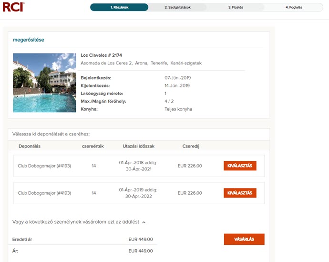Click travel period 01-Ápr.-2019 eddig
This screenshot has width=329, height=262.
click(x=138, y=190)
